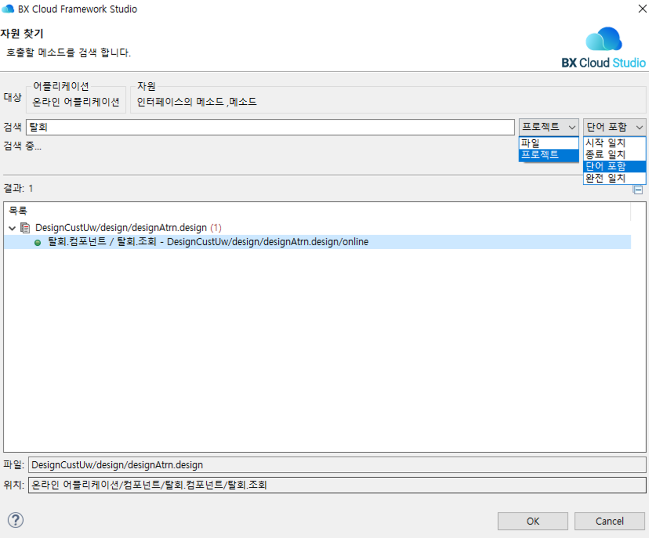The image size is (649, 538).
Task: Select 프로젝트 from the scope list
Action: pyautogui.click(x=549, y=154)
